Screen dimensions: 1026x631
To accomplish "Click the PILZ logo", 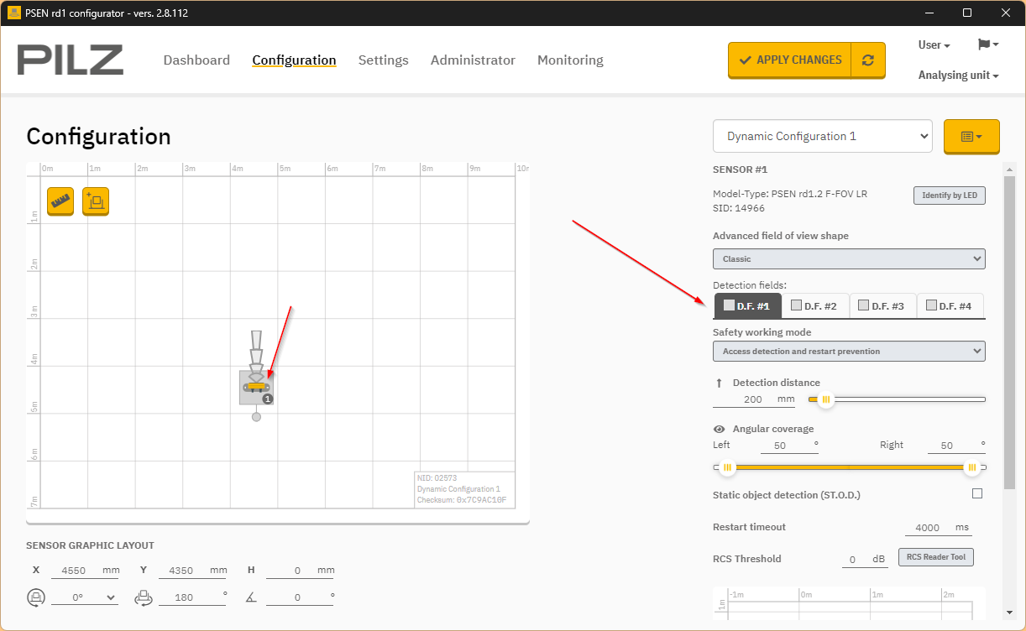I will (x=71, y=60).
